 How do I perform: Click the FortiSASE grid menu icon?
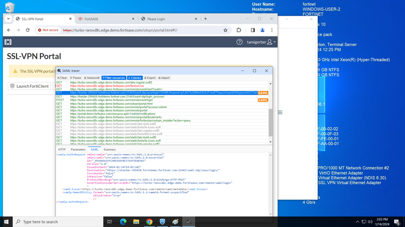[x=8, y=42]
